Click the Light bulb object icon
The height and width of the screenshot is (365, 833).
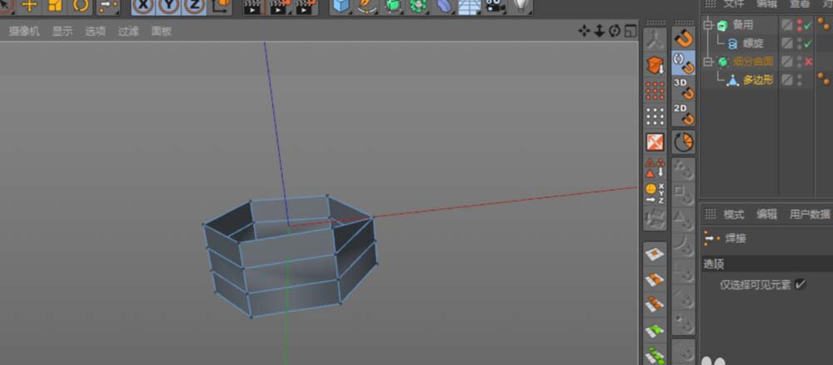(521, 6)
